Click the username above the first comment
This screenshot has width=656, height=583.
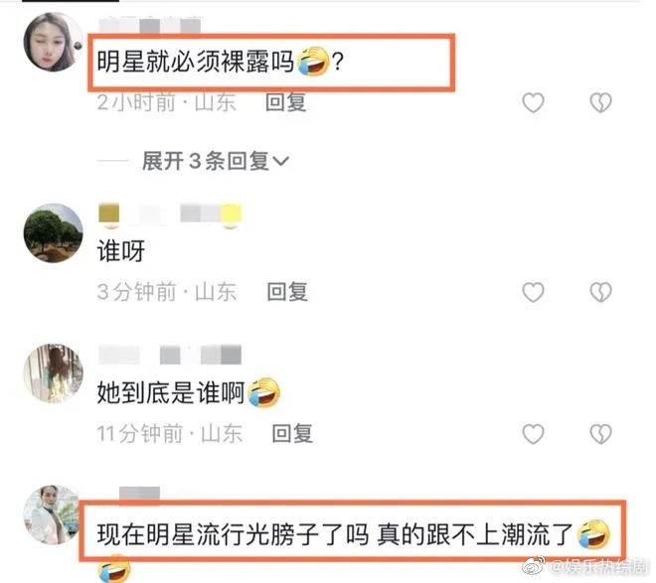pyautogui.click(x=151, y=25)
